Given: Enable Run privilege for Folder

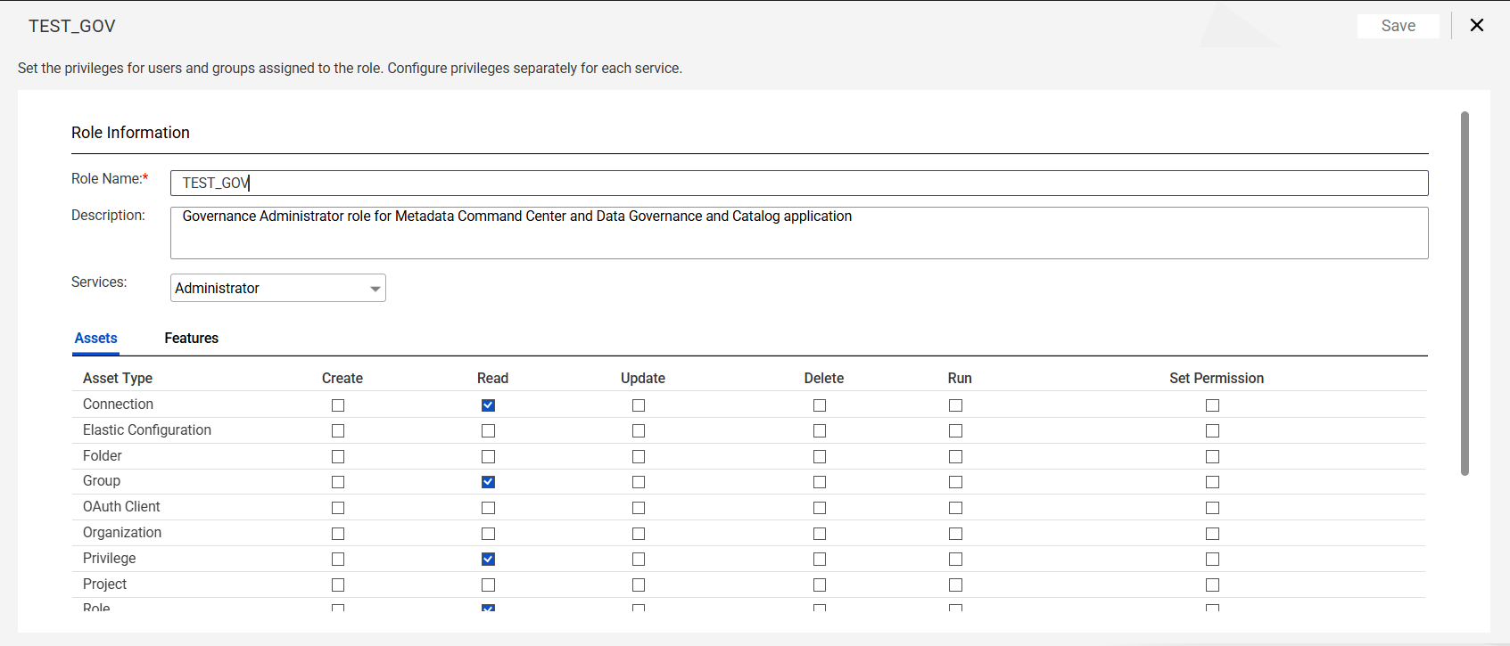Looking at the screenshot, I should 956,456.
